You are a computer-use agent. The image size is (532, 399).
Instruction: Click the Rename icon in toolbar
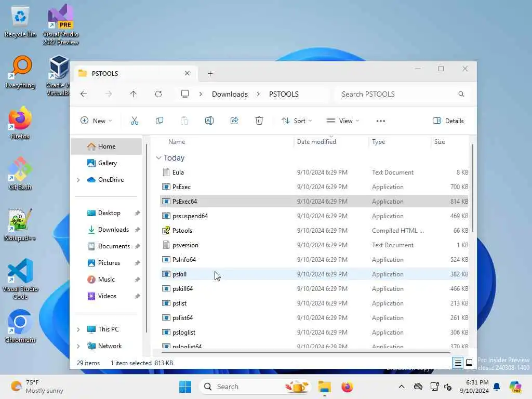(209, 121)
